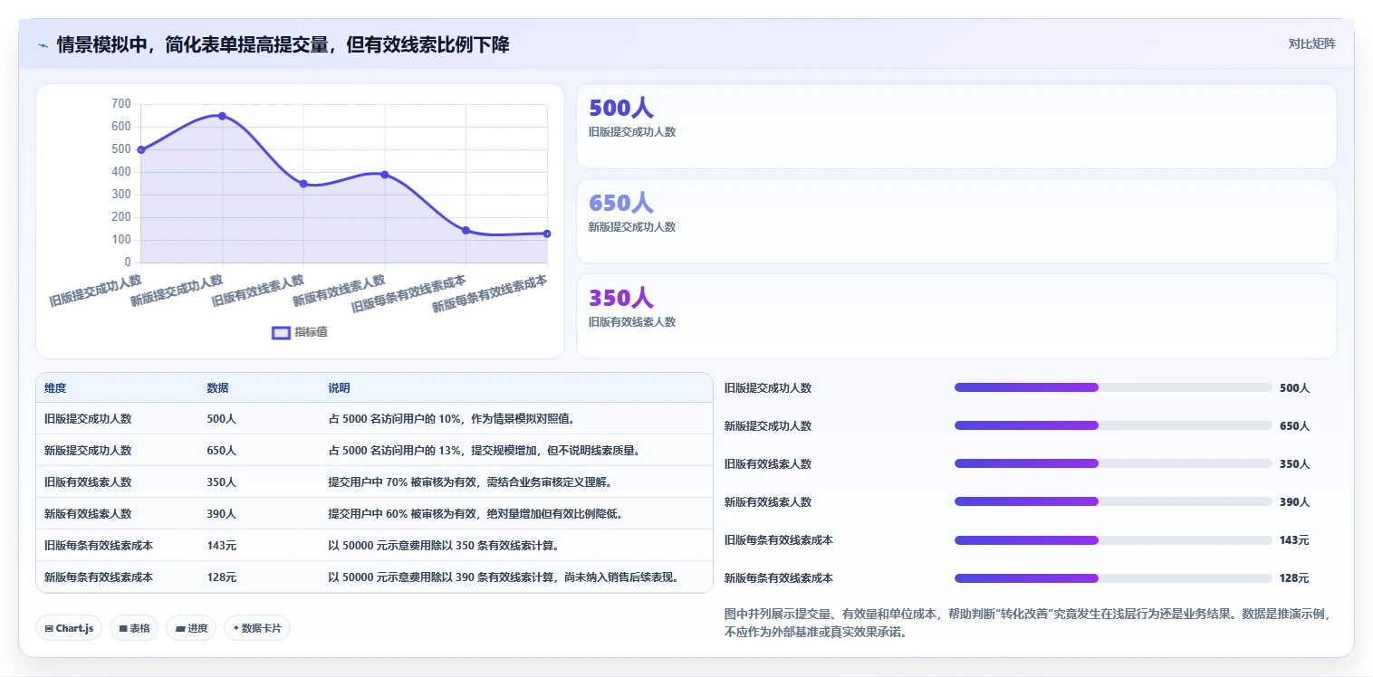
Task: Click the Chart.js chip
Action: 69,628
